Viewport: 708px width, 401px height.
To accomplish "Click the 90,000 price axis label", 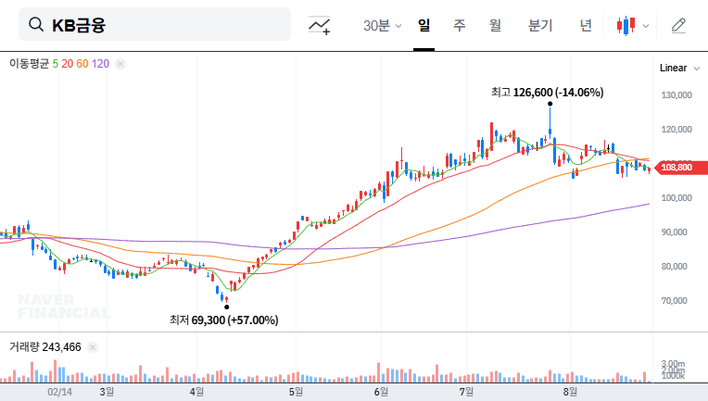I will click(674, 232).
